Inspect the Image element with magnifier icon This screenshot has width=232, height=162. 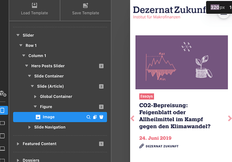click(x=88, y=117)
